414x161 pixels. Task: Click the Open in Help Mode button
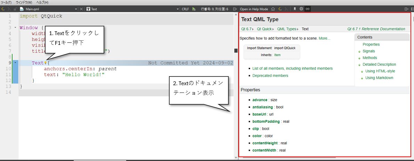(254, 9)
